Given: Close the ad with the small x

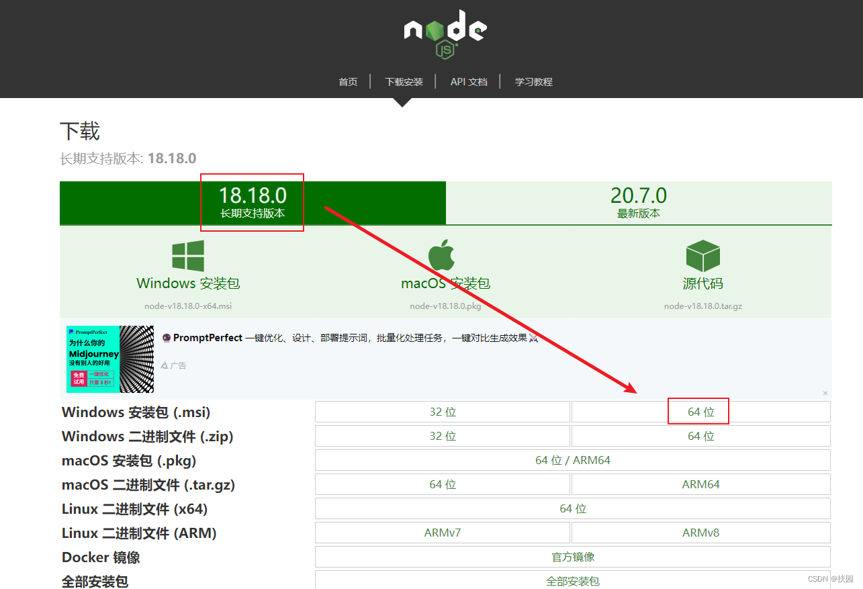Looking at the screenshot, I should pos(825,394).
